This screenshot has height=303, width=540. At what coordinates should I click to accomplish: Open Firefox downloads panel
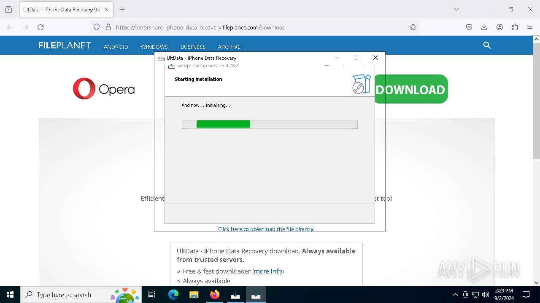tap(484, 27)
